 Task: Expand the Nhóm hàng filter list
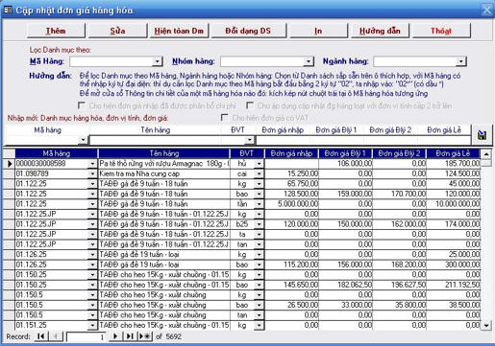[308, 61]
